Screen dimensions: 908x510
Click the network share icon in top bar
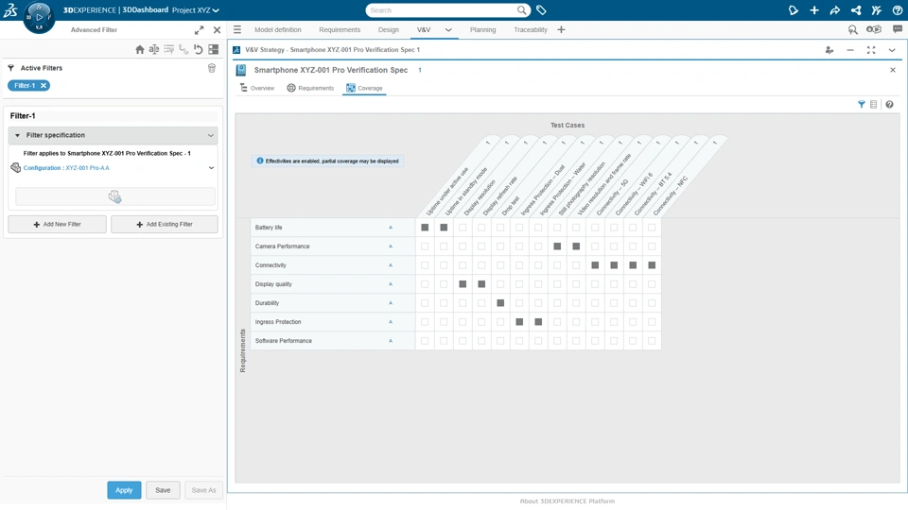[856, 10]
